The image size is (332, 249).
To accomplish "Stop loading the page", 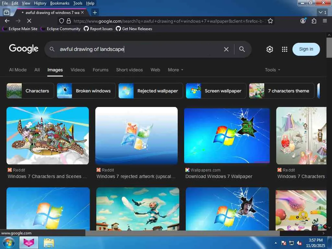I will pos(29,21).
